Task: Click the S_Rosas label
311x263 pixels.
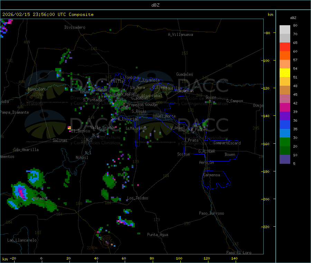Action: 139,111
